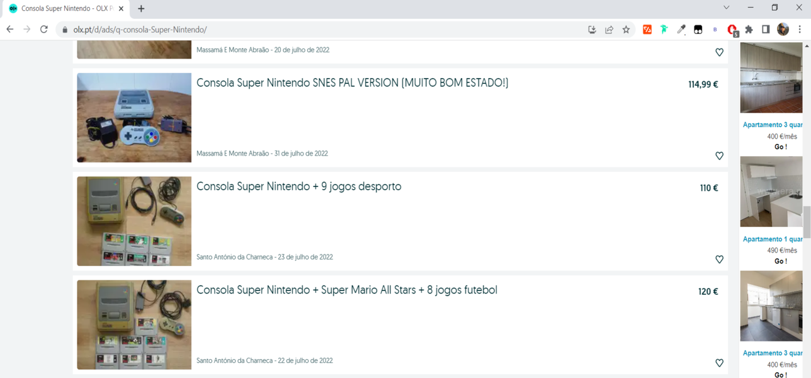This screenshot has width=811, height=378.
Task: Open the ad photo above Apartamento 1 quar
Action: coord(771,192)
